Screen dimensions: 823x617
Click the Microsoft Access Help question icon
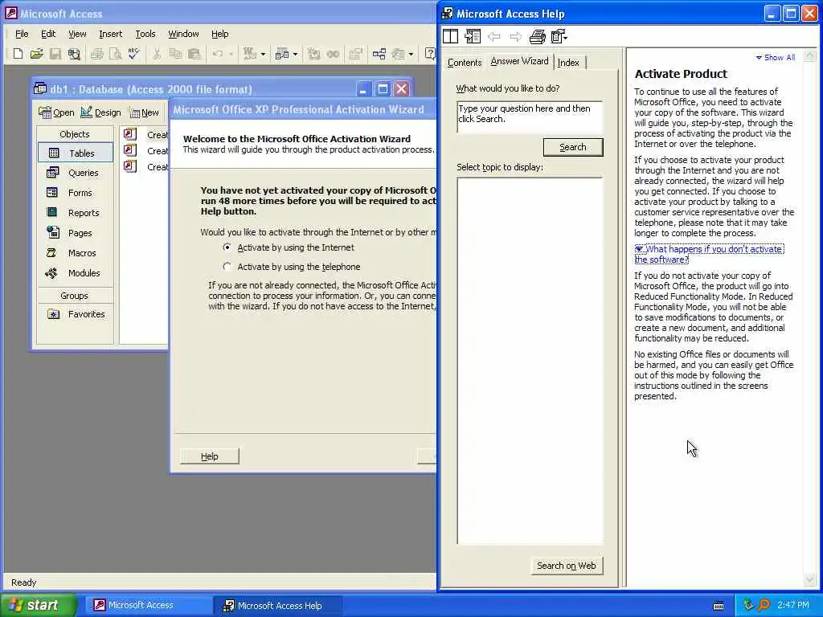[430, 54]
